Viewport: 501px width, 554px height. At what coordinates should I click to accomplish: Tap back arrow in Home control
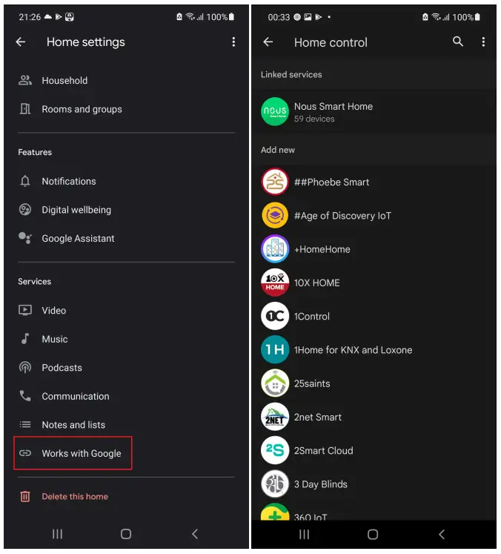coord(268,42)
